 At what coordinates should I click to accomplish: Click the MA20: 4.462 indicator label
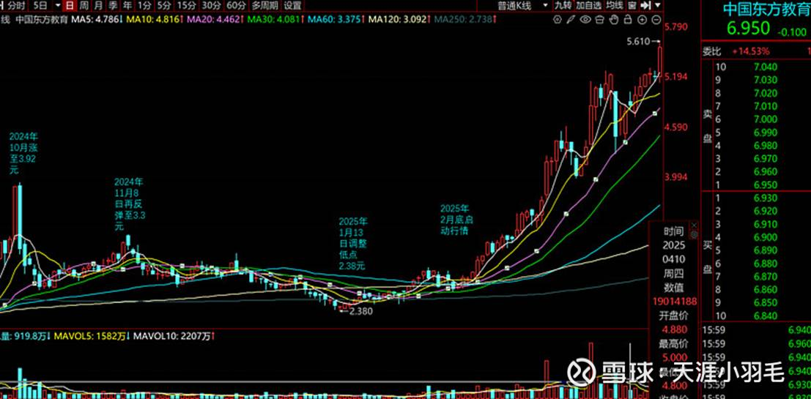[215, 20]
